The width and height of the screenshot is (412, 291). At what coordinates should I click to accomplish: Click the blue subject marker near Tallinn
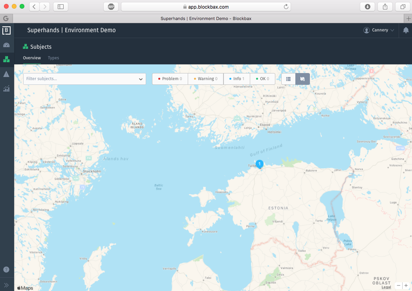(260, 164)
